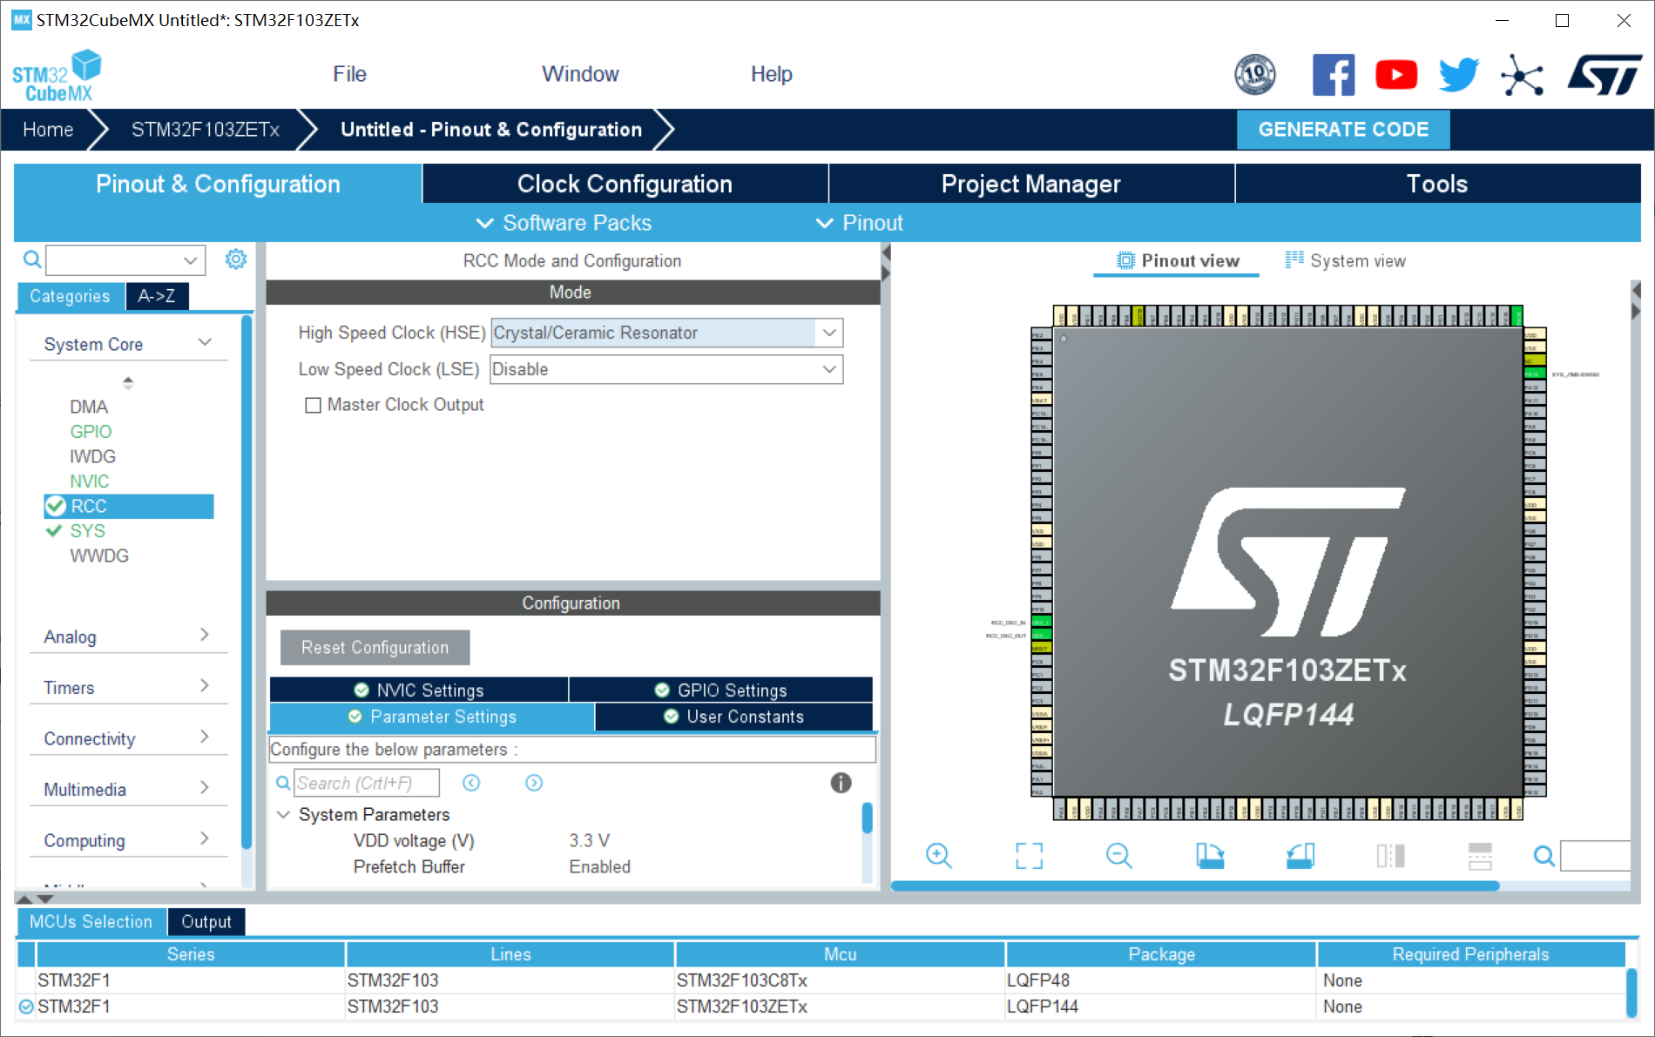Click the parameter list vertical scrollbar
Image resolution: width=1655 pixels, height=1037 pixels.
coord(867,818)
